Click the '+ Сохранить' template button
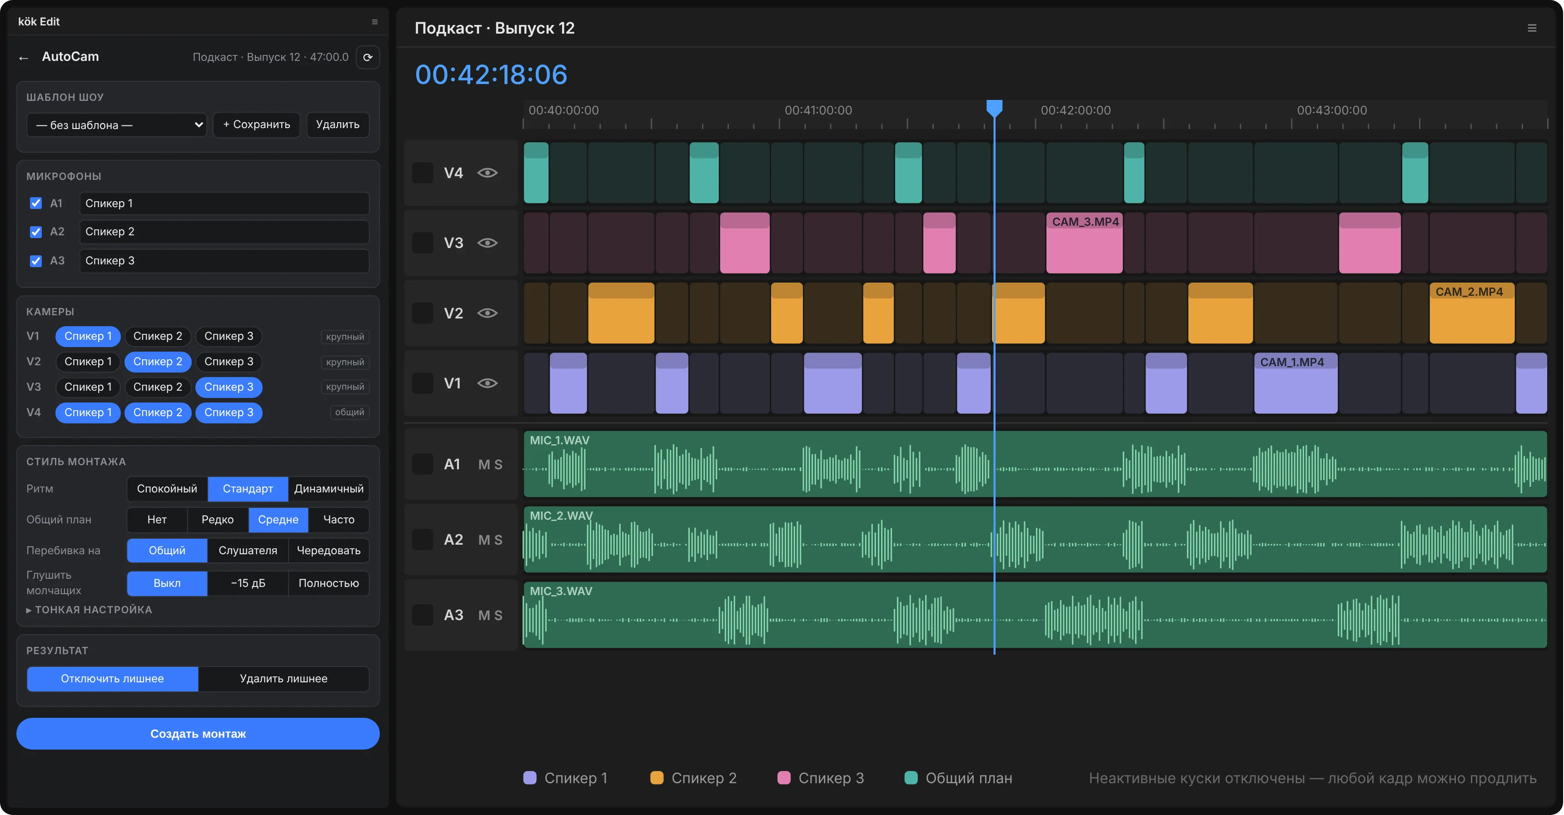1564x815 pixels. (257, 124)
